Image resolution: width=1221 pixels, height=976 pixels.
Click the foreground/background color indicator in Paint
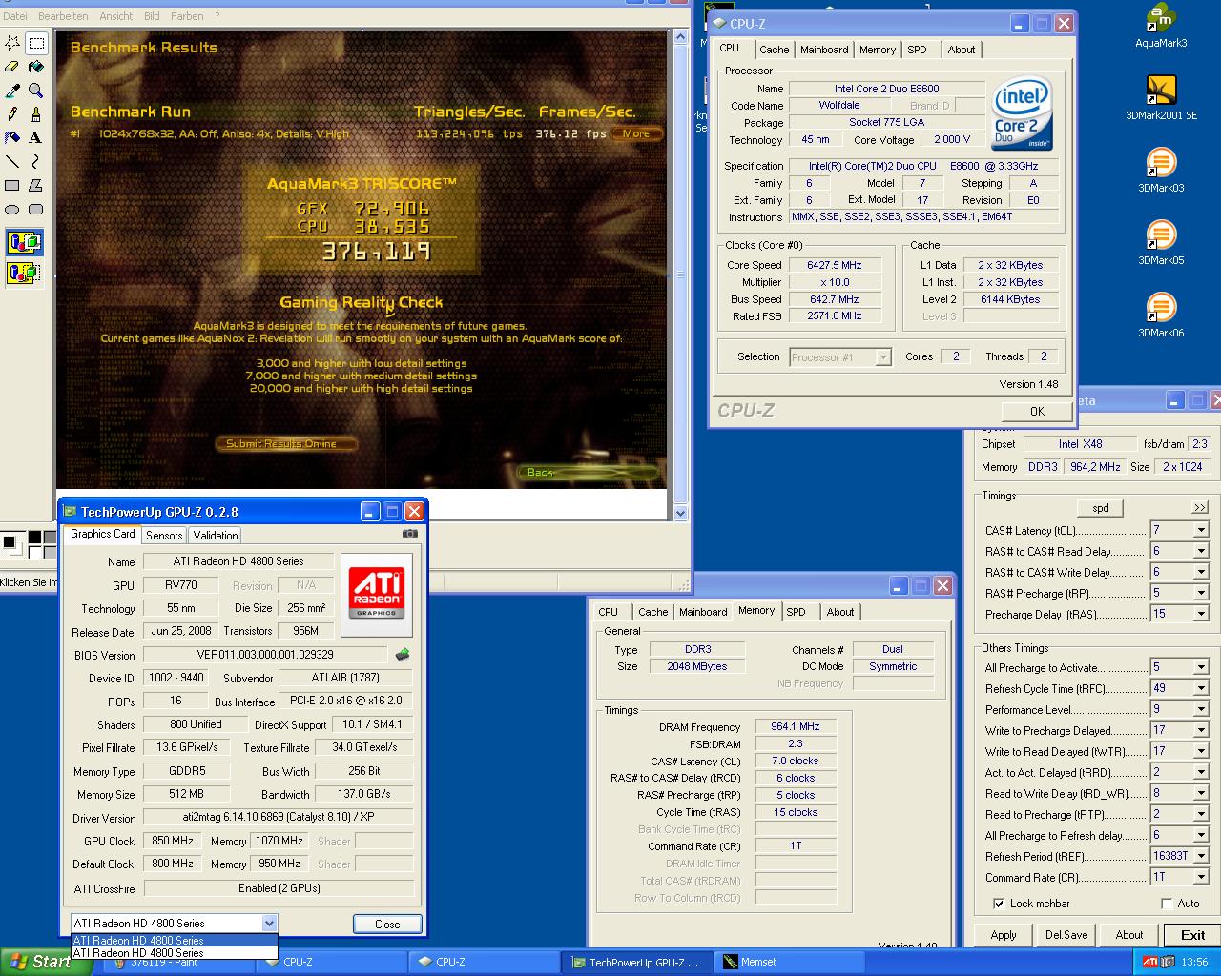[12, 545]
